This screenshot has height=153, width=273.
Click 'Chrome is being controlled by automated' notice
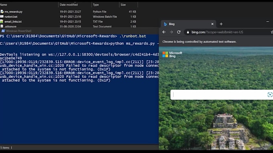tap(200, 42)
